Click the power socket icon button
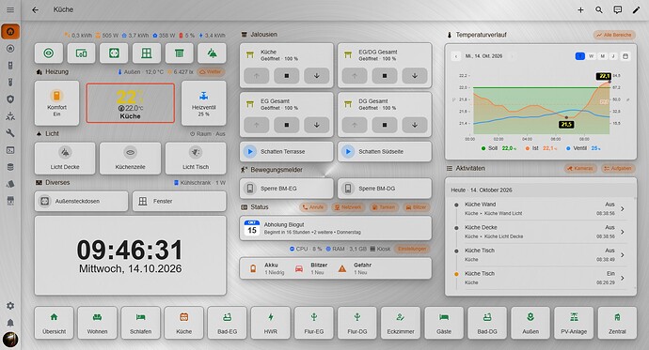649x350 pixels. [114, 53]
